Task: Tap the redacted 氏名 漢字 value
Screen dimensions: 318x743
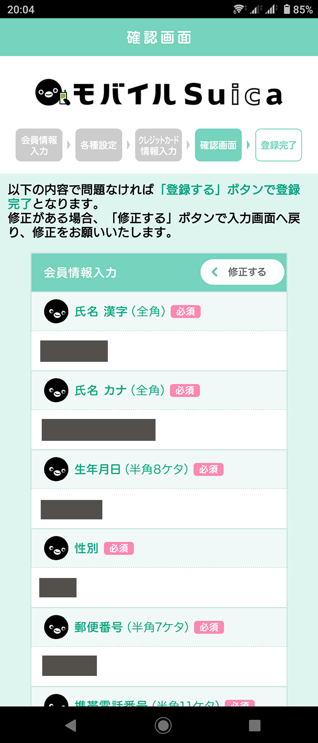Action: [x=74, y=351]
